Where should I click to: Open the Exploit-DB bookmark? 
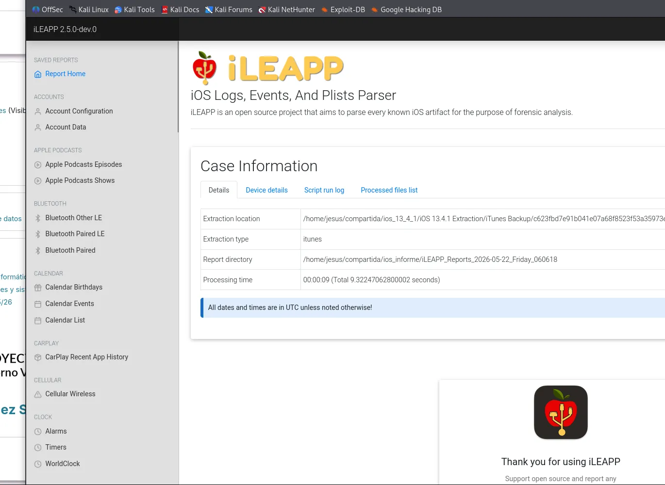(x=343, y=10)
